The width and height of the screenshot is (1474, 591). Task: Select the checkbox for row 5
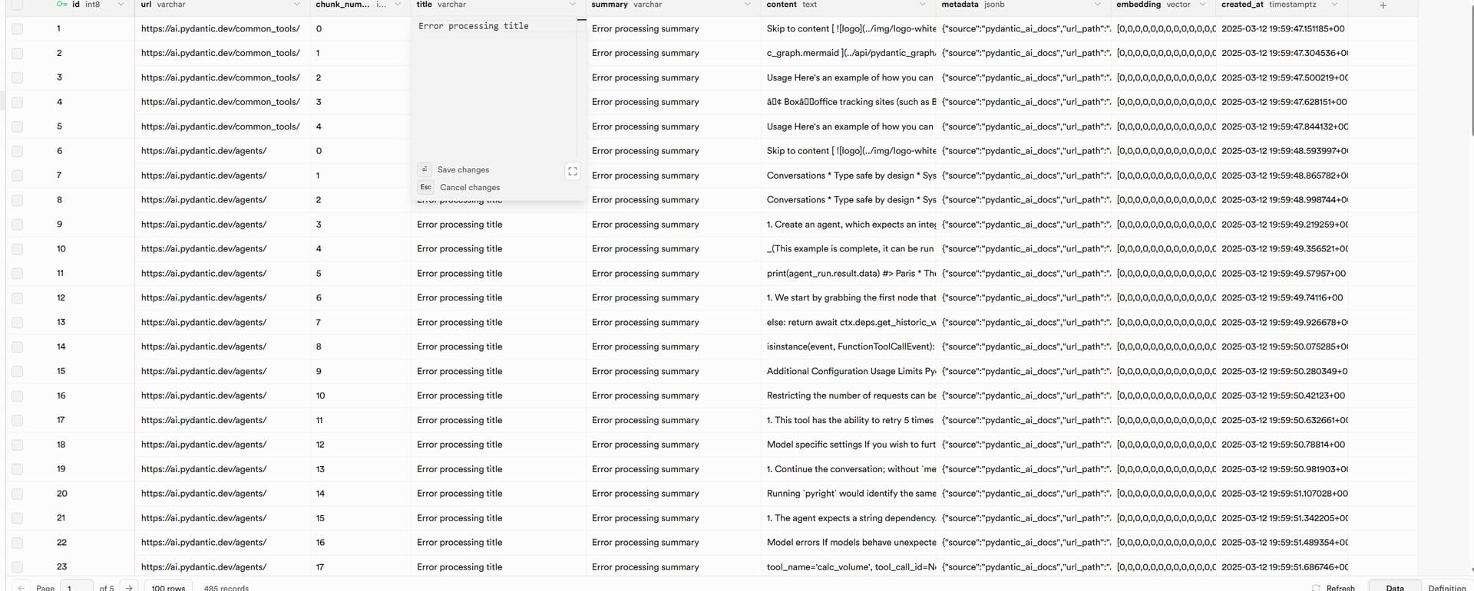pos(17,127)
